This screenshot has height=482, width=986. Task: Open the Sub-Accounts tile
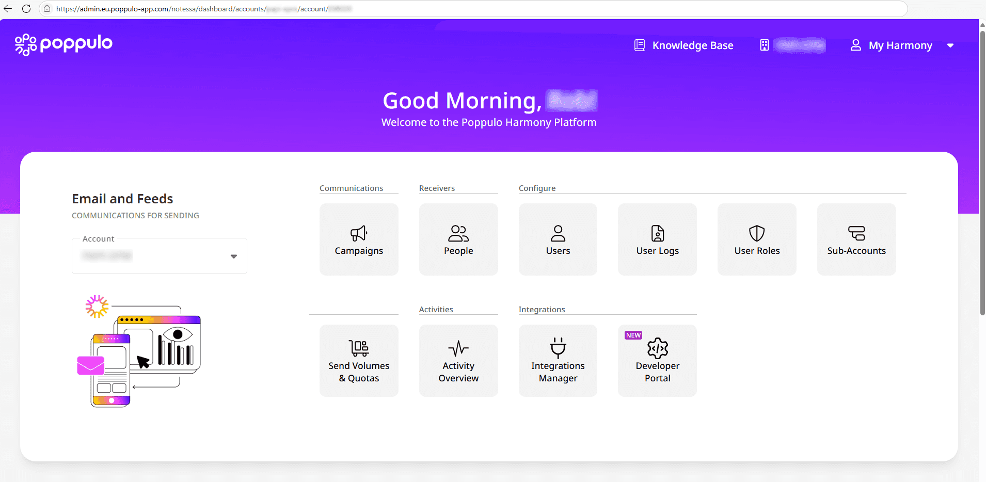pos(856,239)
